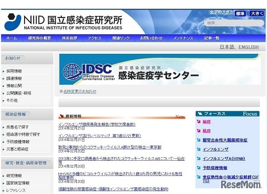
Task: Open レファレンス in sidebar
Action: 16,190
